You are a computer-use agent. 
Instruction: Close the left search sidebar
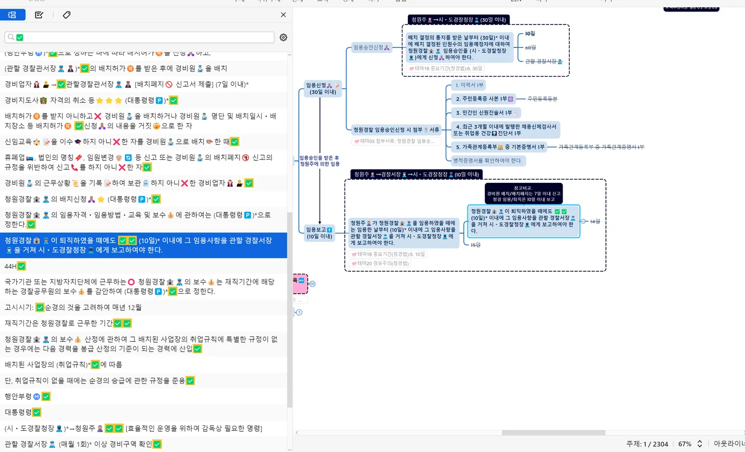pos(283,15)
